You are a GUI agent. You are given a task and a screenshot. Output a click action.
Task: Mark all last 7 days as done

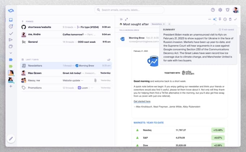click(x=109, y=60)
